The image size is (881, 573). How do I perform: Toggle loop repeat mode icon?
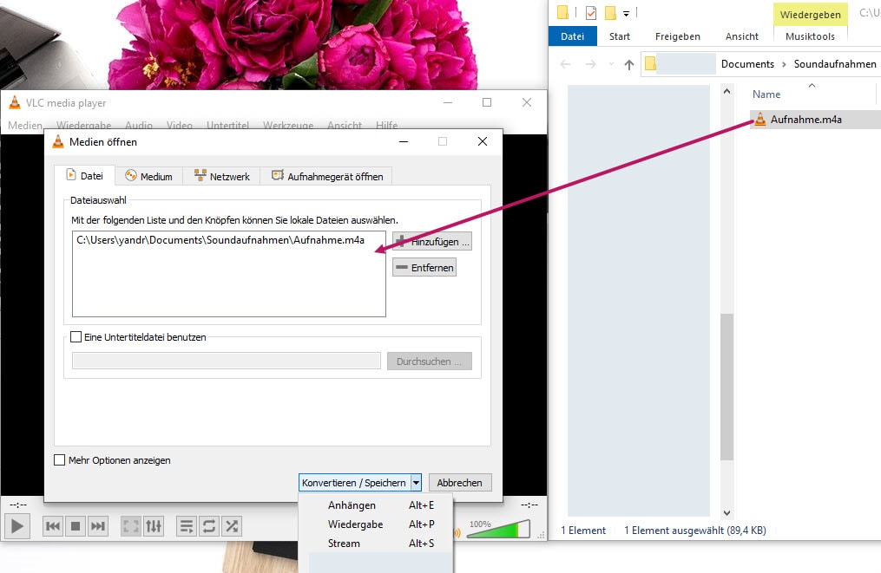[208, 525]
